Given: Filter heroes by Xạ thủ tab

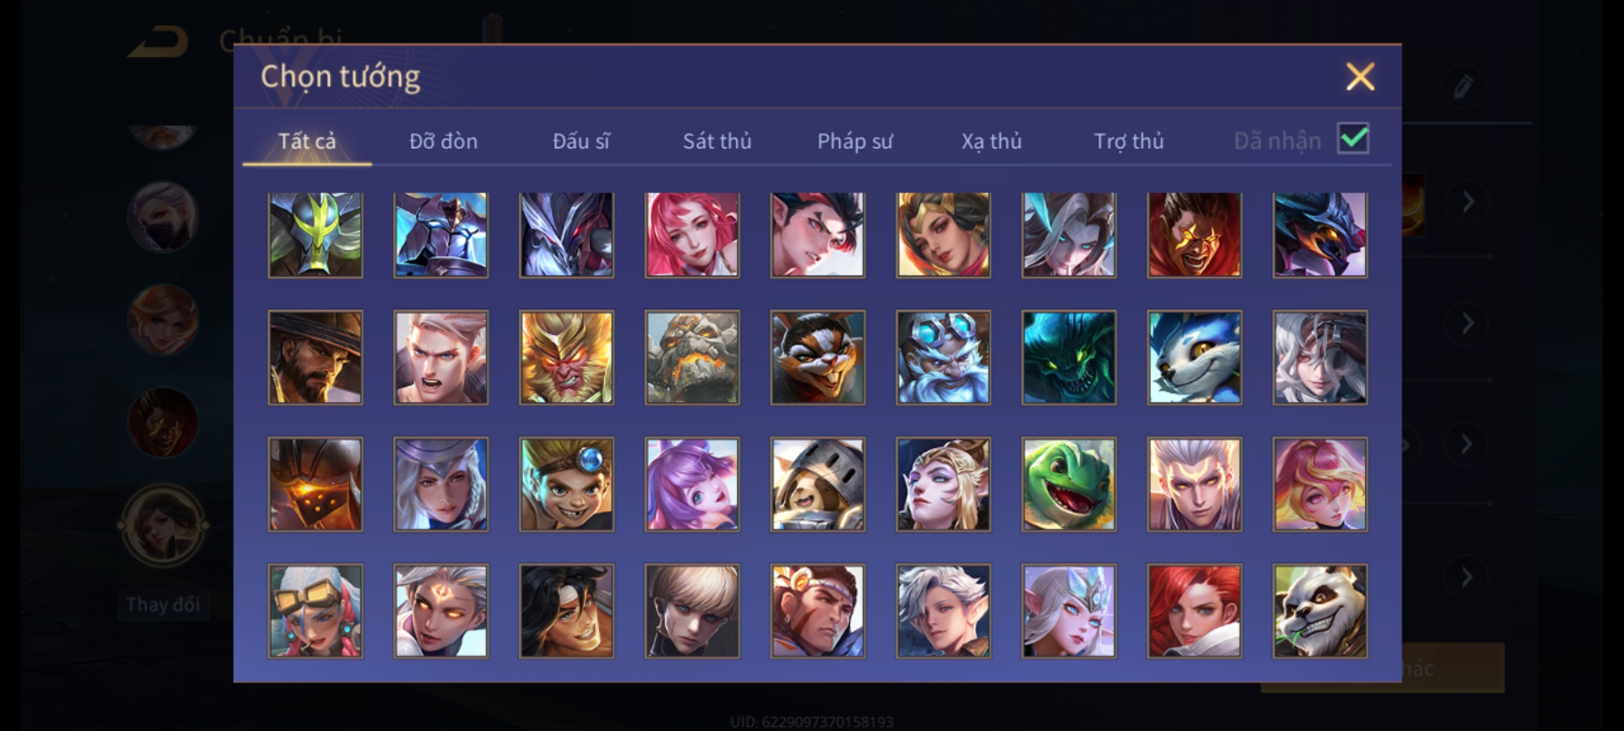Looking at the screenshot, I should (991, 141).
